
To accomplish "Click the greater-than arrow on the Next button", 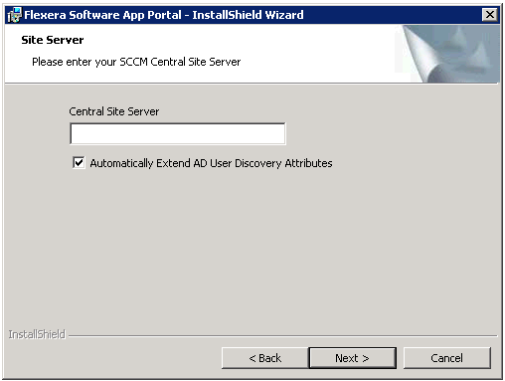I will pyautogui.click(x=366, y=358).
